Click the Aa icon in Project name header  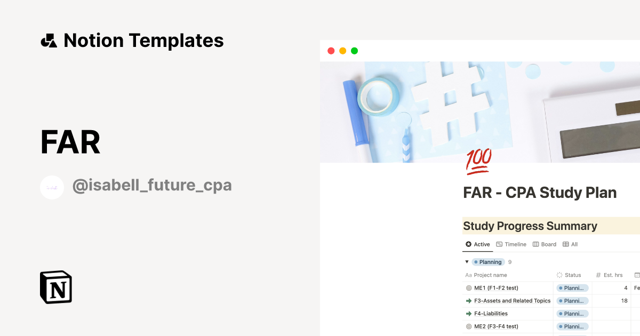[x=468, y=275]
